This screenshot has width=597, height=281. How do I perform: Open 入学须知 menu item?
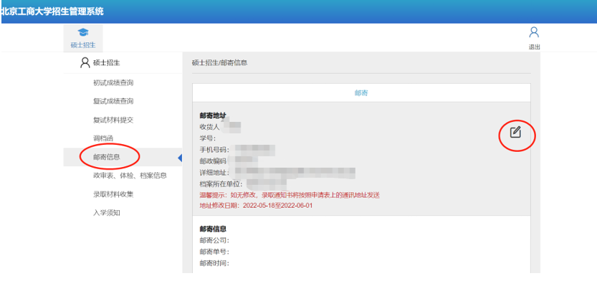(107, 213)
